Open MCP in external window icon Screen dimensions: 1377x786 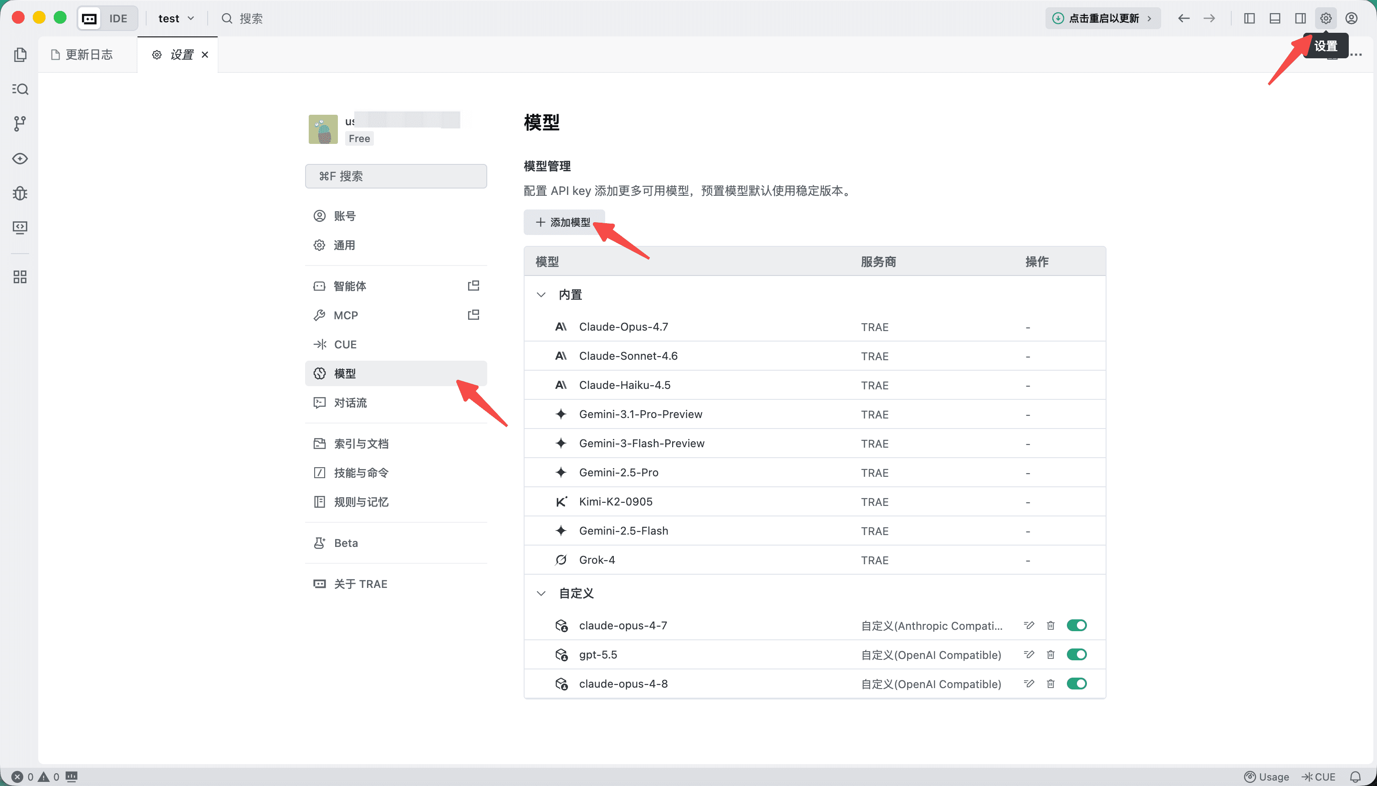coord(474,315)
